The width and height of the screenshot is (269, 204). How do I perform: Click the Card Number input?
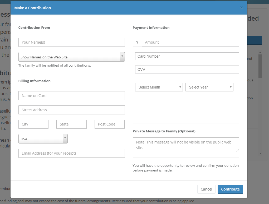point(187,56)
